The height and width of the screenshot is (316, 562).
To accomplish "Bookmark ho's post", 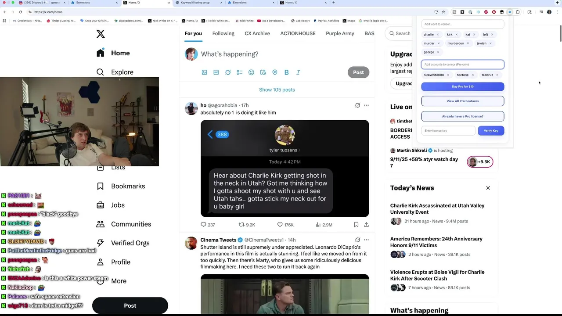I will coord(356,225).
